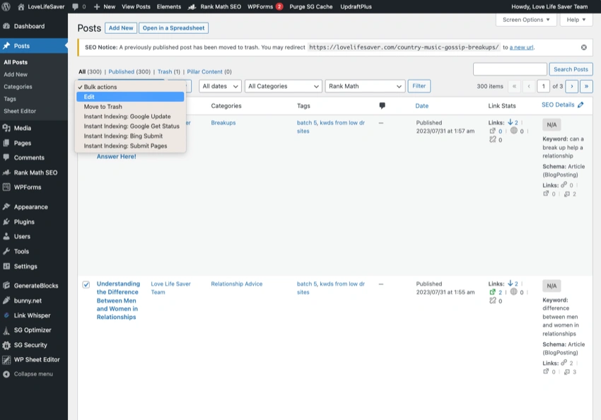Open the All Categories filter dropdown
The height and width of the screenshot is (420, 601).
[283, 86]
